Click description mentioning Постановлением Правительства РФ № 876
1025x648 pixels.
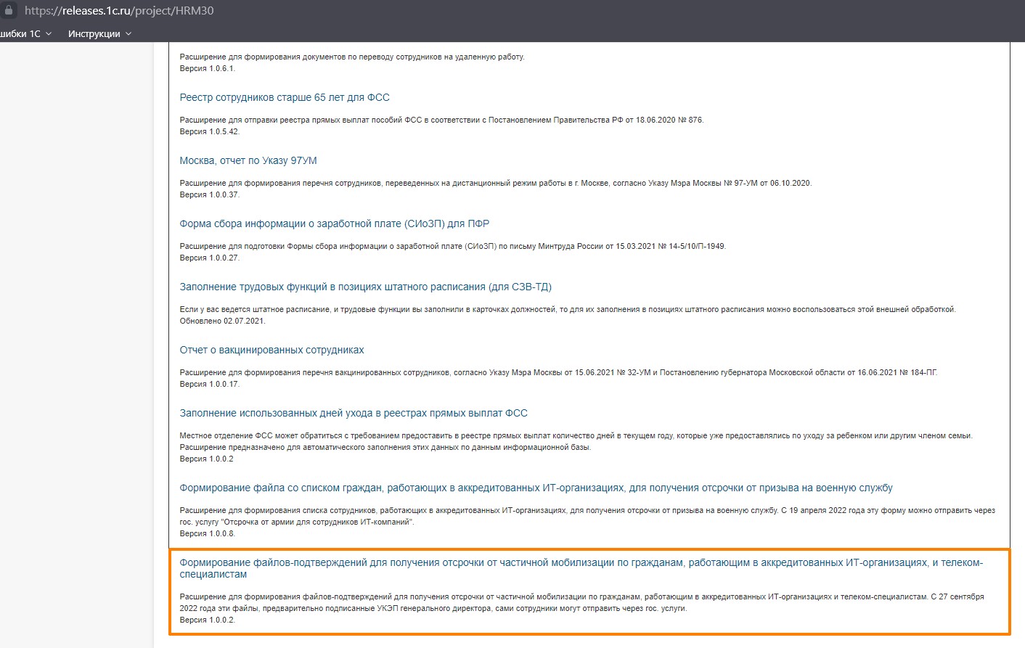point(442,120)
